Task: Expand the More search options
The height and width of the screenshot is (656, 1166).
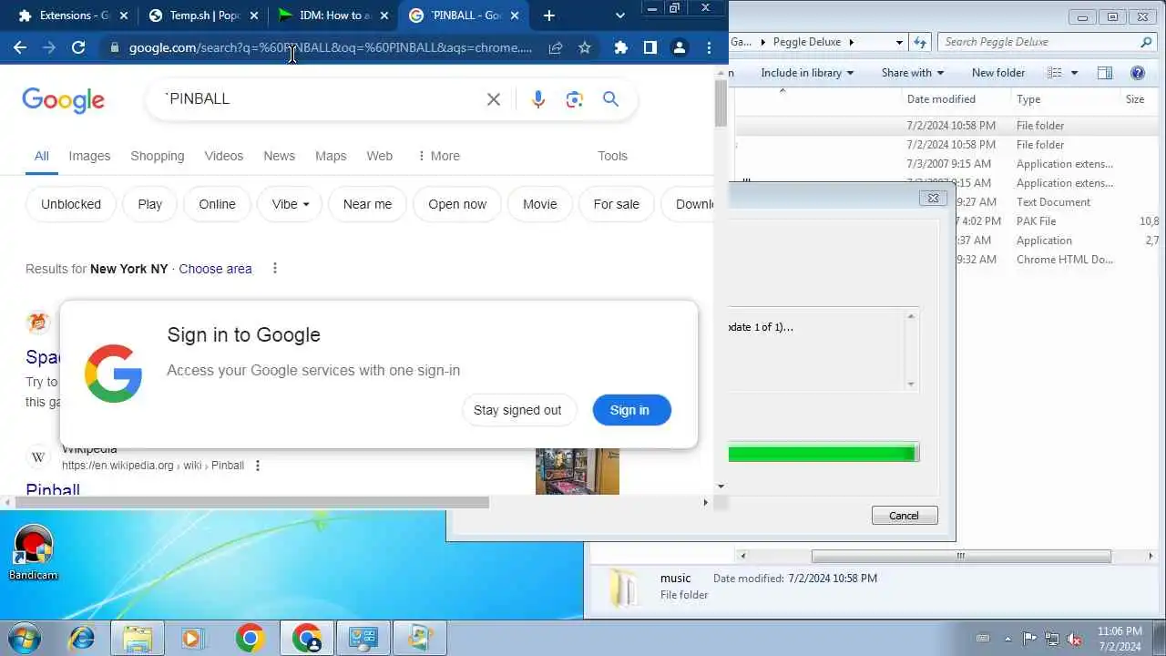Action: 438,156
